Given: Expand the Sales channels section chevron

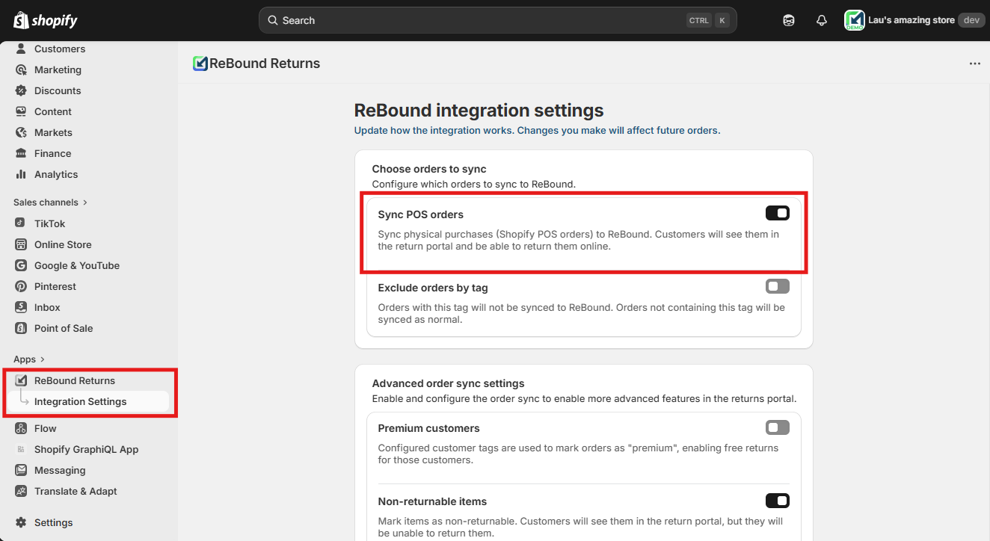Looking at the screenshot, I should (x=84, y=203).
